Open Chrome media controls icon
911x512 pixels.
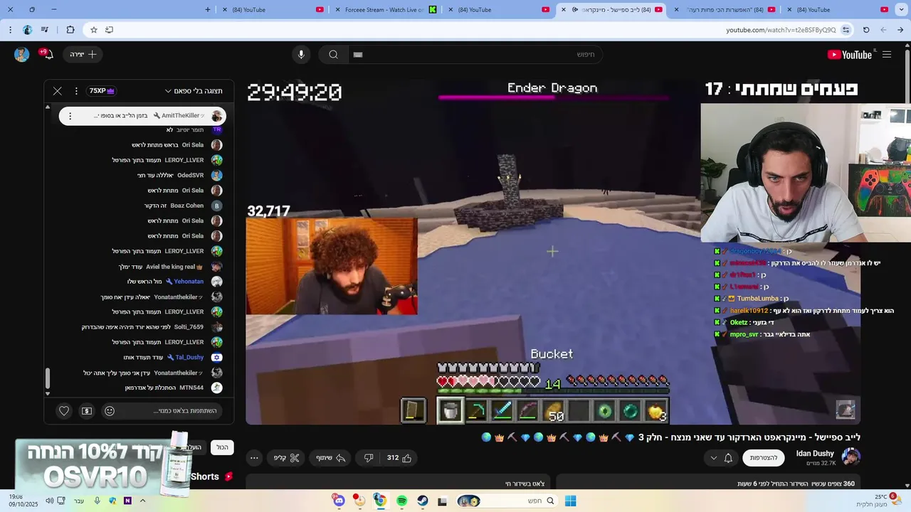[x=45, y=30]
